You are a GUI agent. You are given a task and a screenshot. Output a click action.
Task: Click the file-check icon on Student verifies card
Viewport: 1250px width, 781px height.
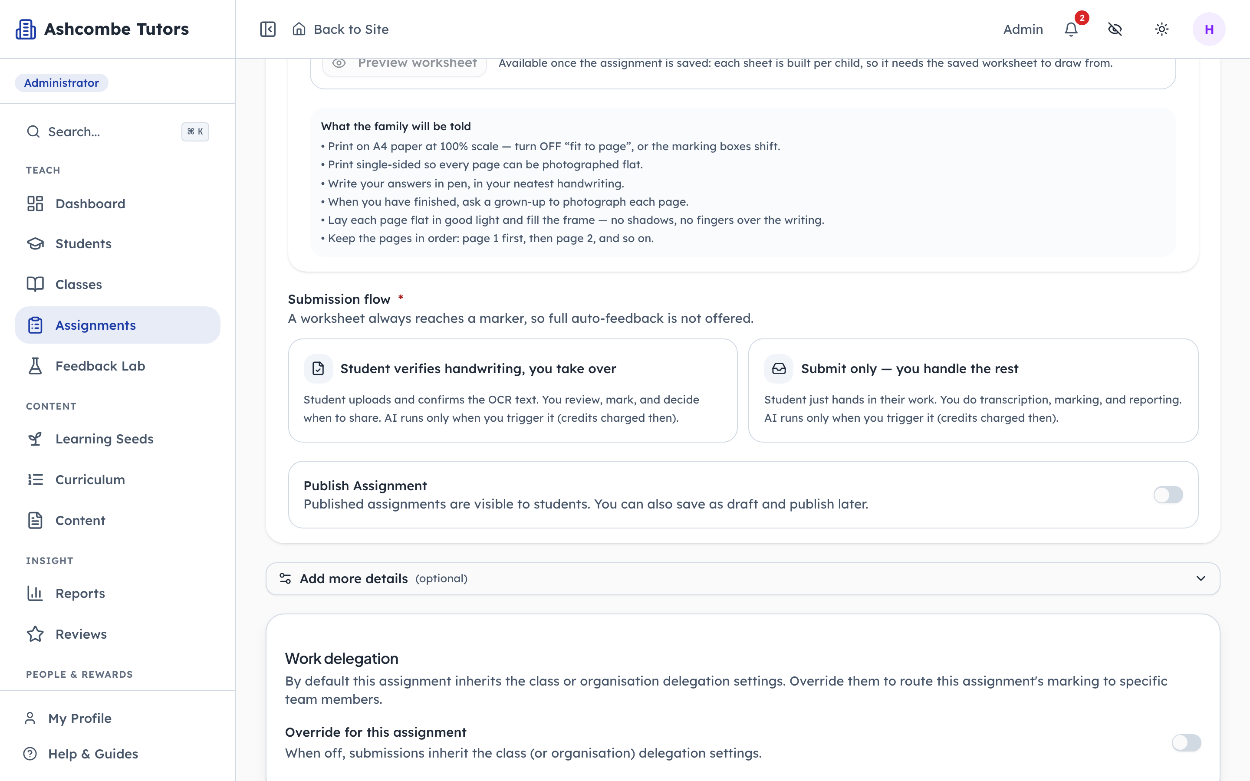[318, 368]
